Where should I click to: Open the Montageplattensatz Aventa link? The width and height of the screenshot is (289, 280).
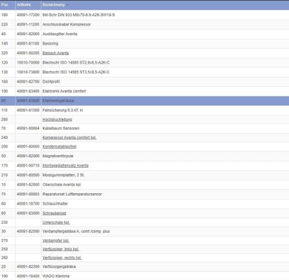(65, 165)
